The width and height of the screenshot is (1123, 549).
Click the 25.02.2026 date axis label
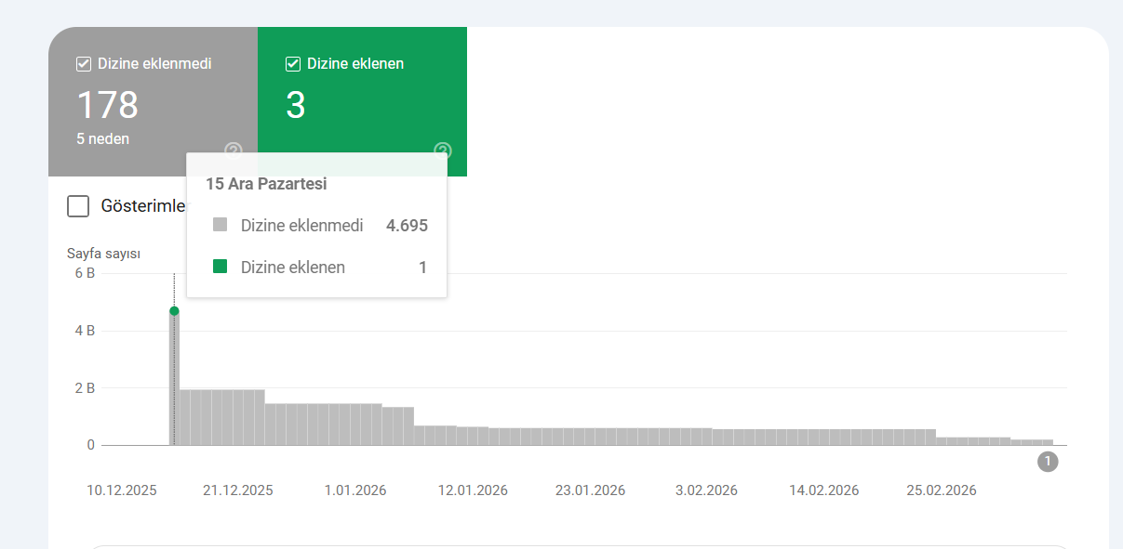click(x=941, y=490)
